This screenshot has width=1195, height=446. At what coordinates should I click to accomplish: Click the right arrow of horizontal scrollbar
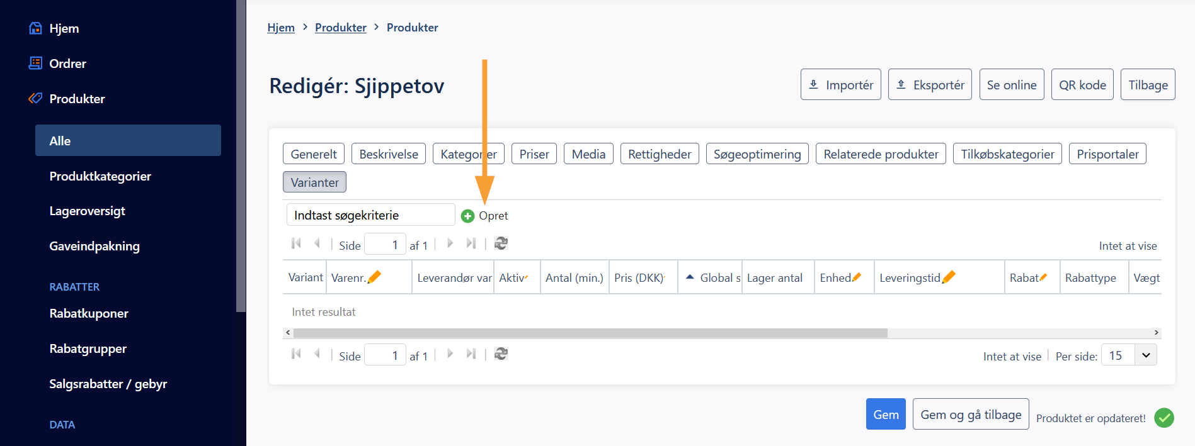[x=1156, y=333]
